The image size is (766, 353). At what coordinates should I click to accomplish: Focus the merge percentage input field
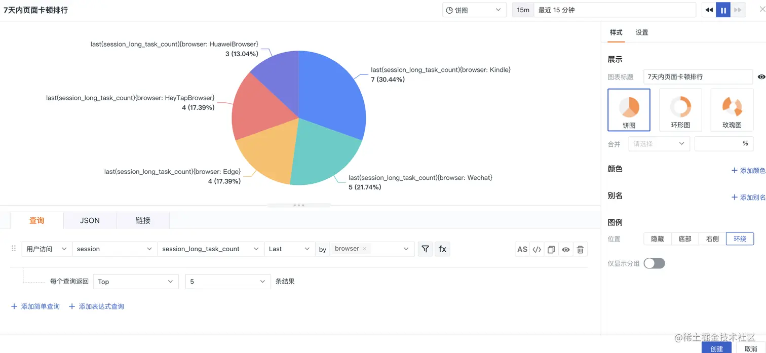[x=723, y=144]
